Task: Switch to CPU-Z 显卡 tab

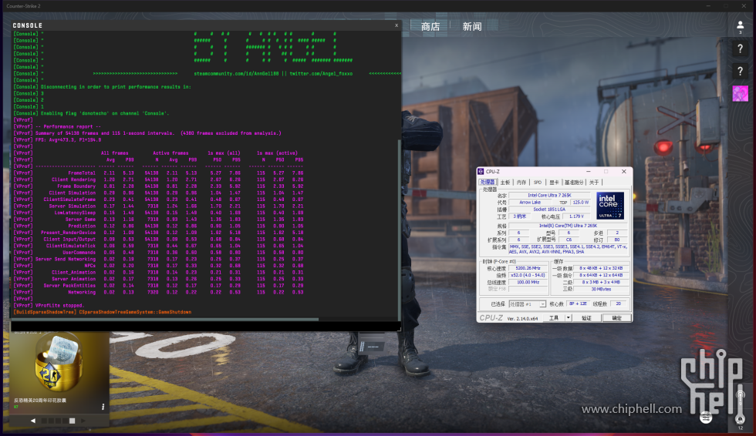Action: (554, 183)
